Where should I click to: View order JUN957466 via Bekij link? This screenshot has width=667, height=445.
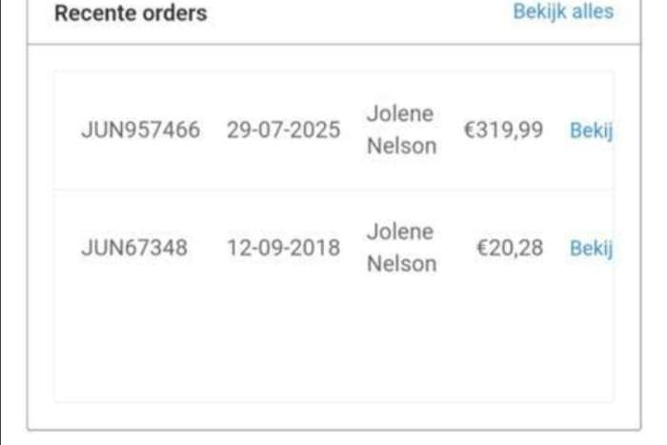click(x=592, y=131)
